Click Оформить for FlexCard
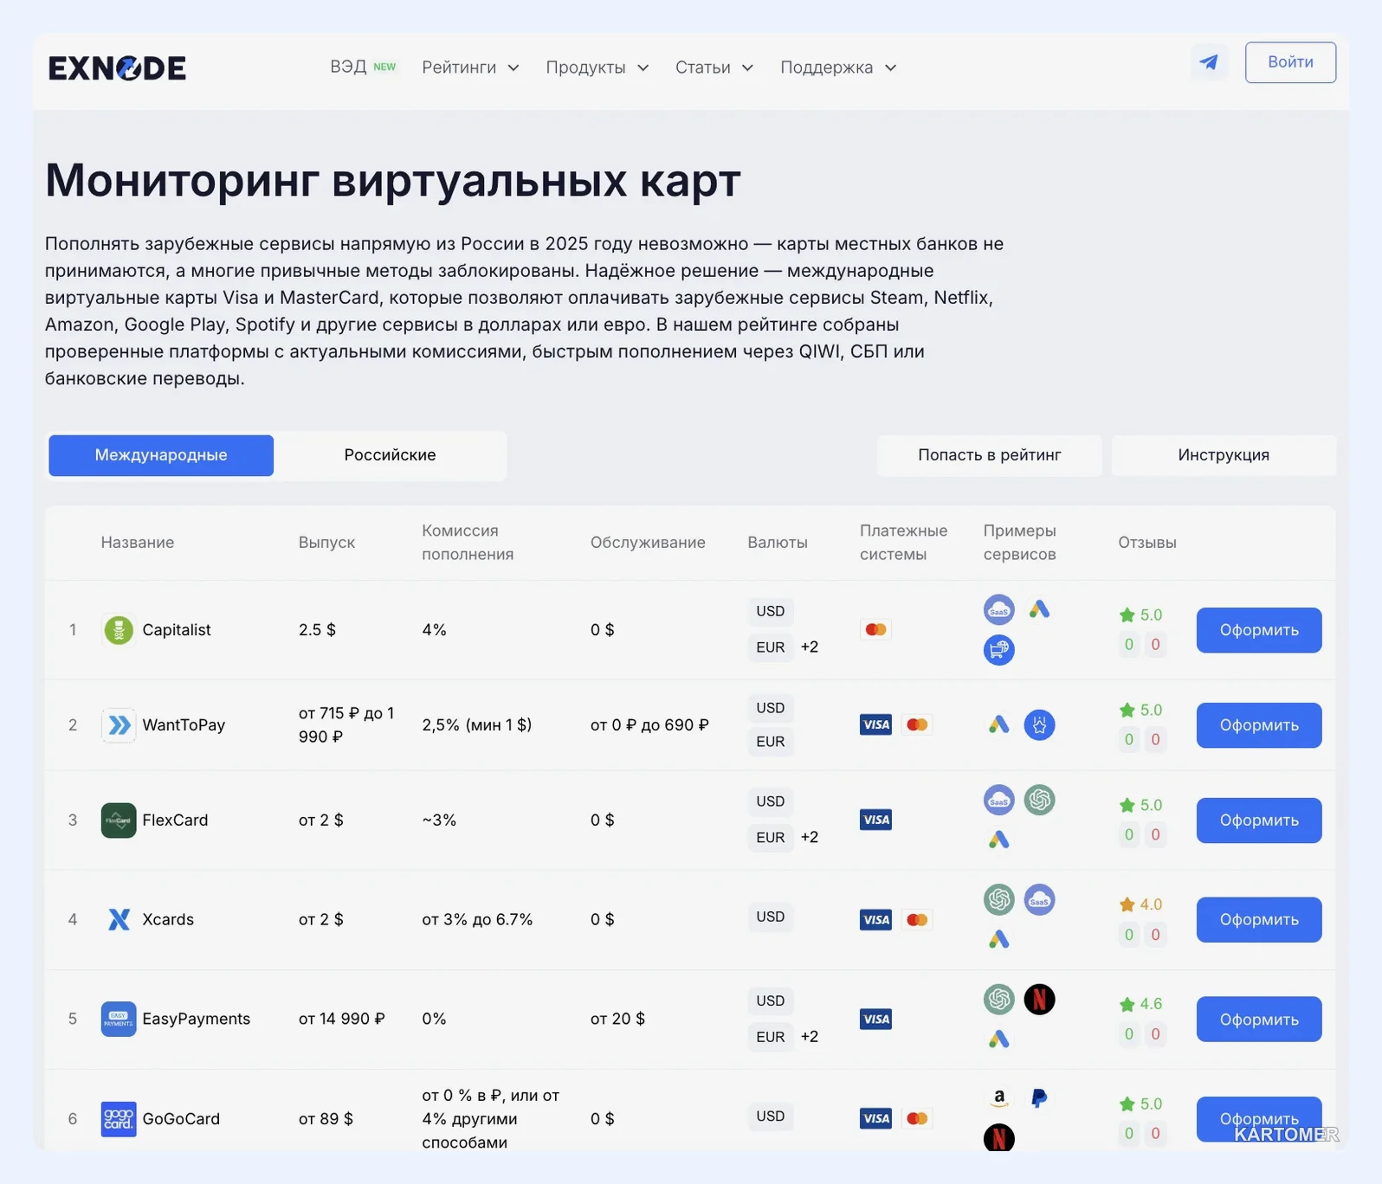The width and height of the screenshot is (1382, 1184). (1259, 820)
